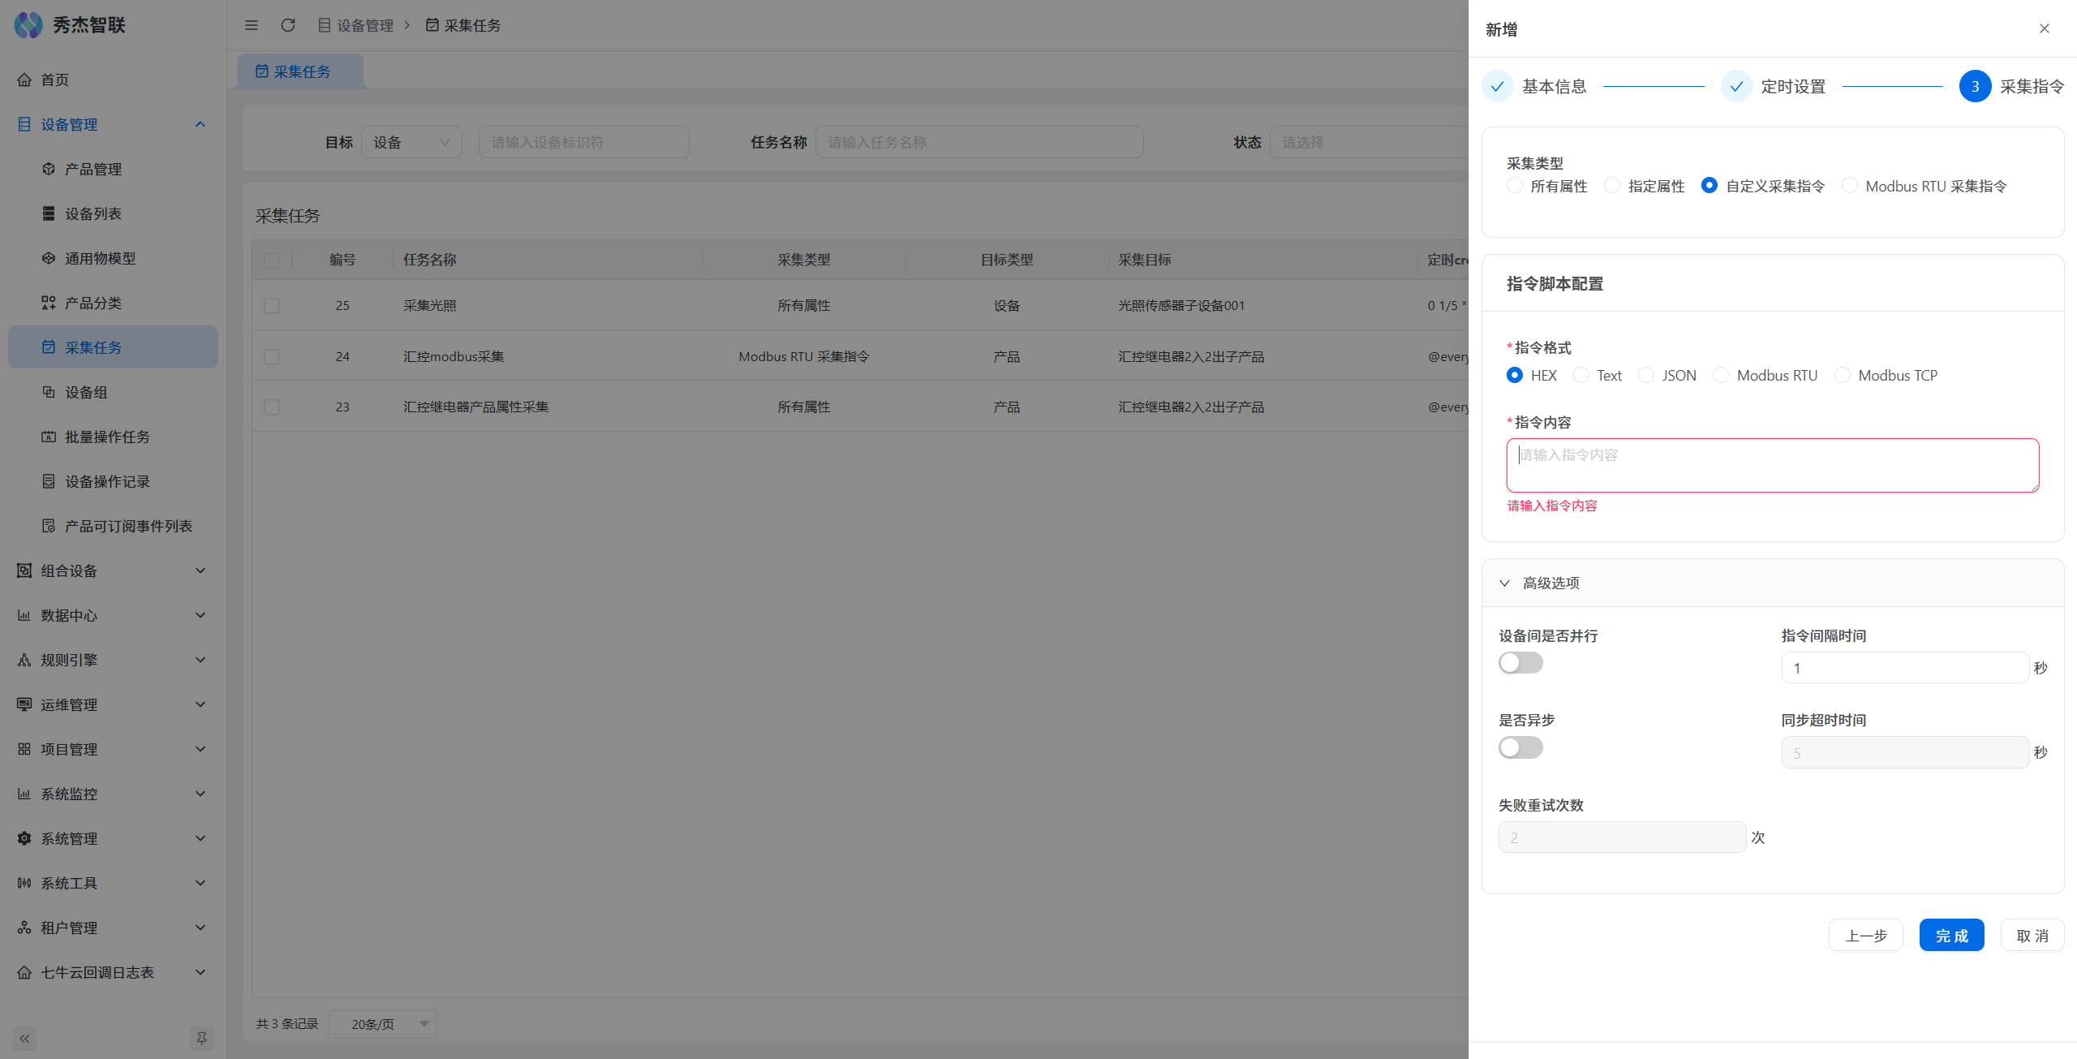Screen dimensions: 2077x1059
Task: Click the 采集任务 page tab
Action: [301, 71]
